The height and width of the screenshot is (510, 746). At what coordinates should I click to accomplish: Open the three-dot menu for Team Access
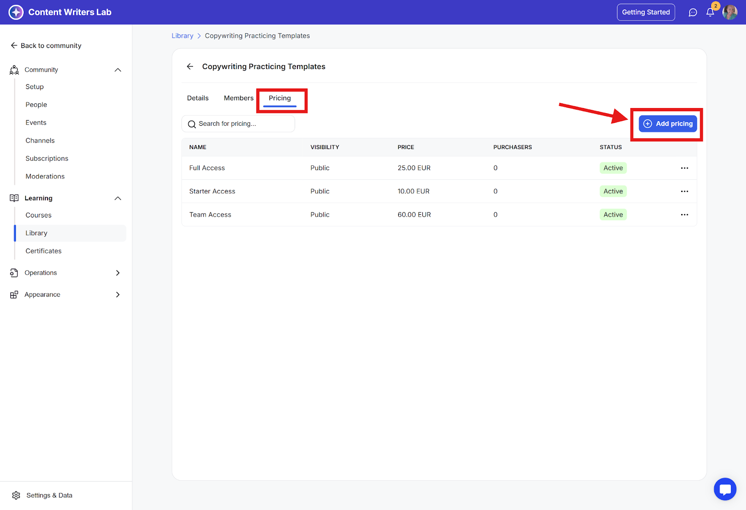684,215
